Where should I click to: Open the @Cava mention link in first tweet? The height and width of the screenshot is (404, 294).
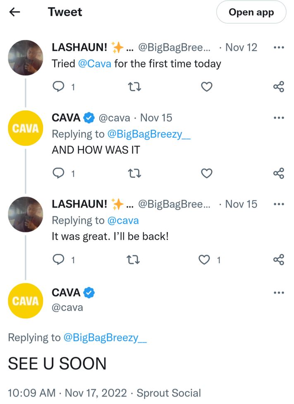(94, 64)
